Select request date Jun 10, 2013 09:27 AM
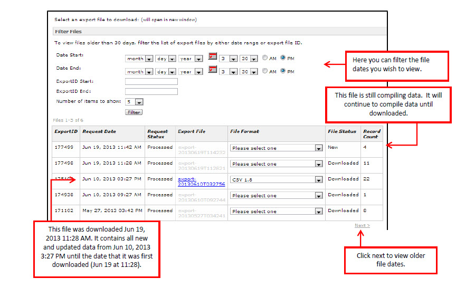Screen dimensions: 456x297 tap(112, 195)
